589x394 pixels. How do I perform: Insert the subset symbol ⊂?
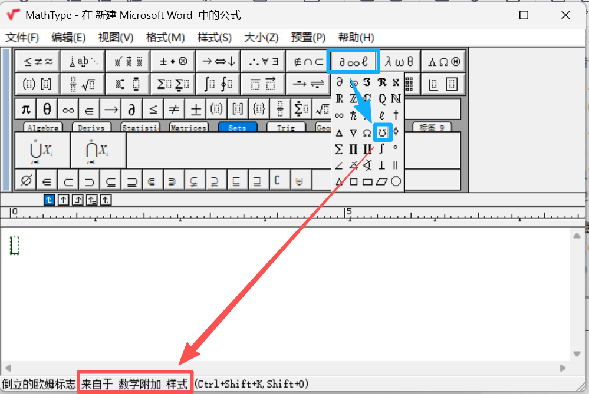point(68,181)
